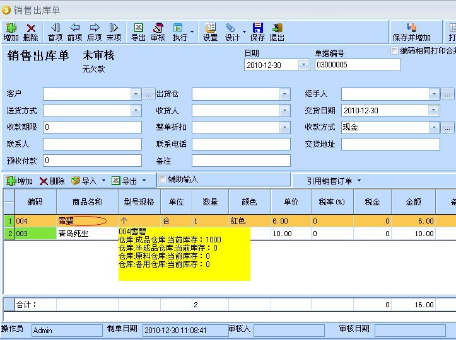
Task: Open the 收款方式 dropdown
Action: (434, 127)
